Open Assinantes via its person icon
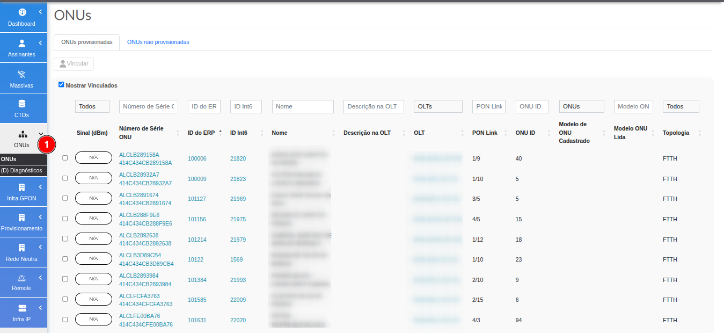Image resolution: width=724 pixels, height=333 pixels. tap(22, 43)
